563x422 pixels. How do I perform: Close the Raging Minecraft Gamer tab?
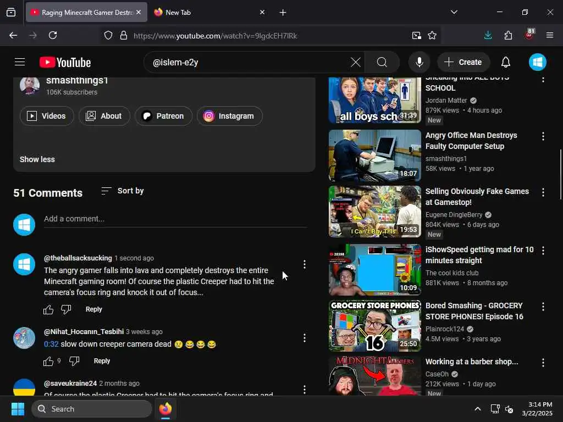pyautogui.click(x=139, y=12)
